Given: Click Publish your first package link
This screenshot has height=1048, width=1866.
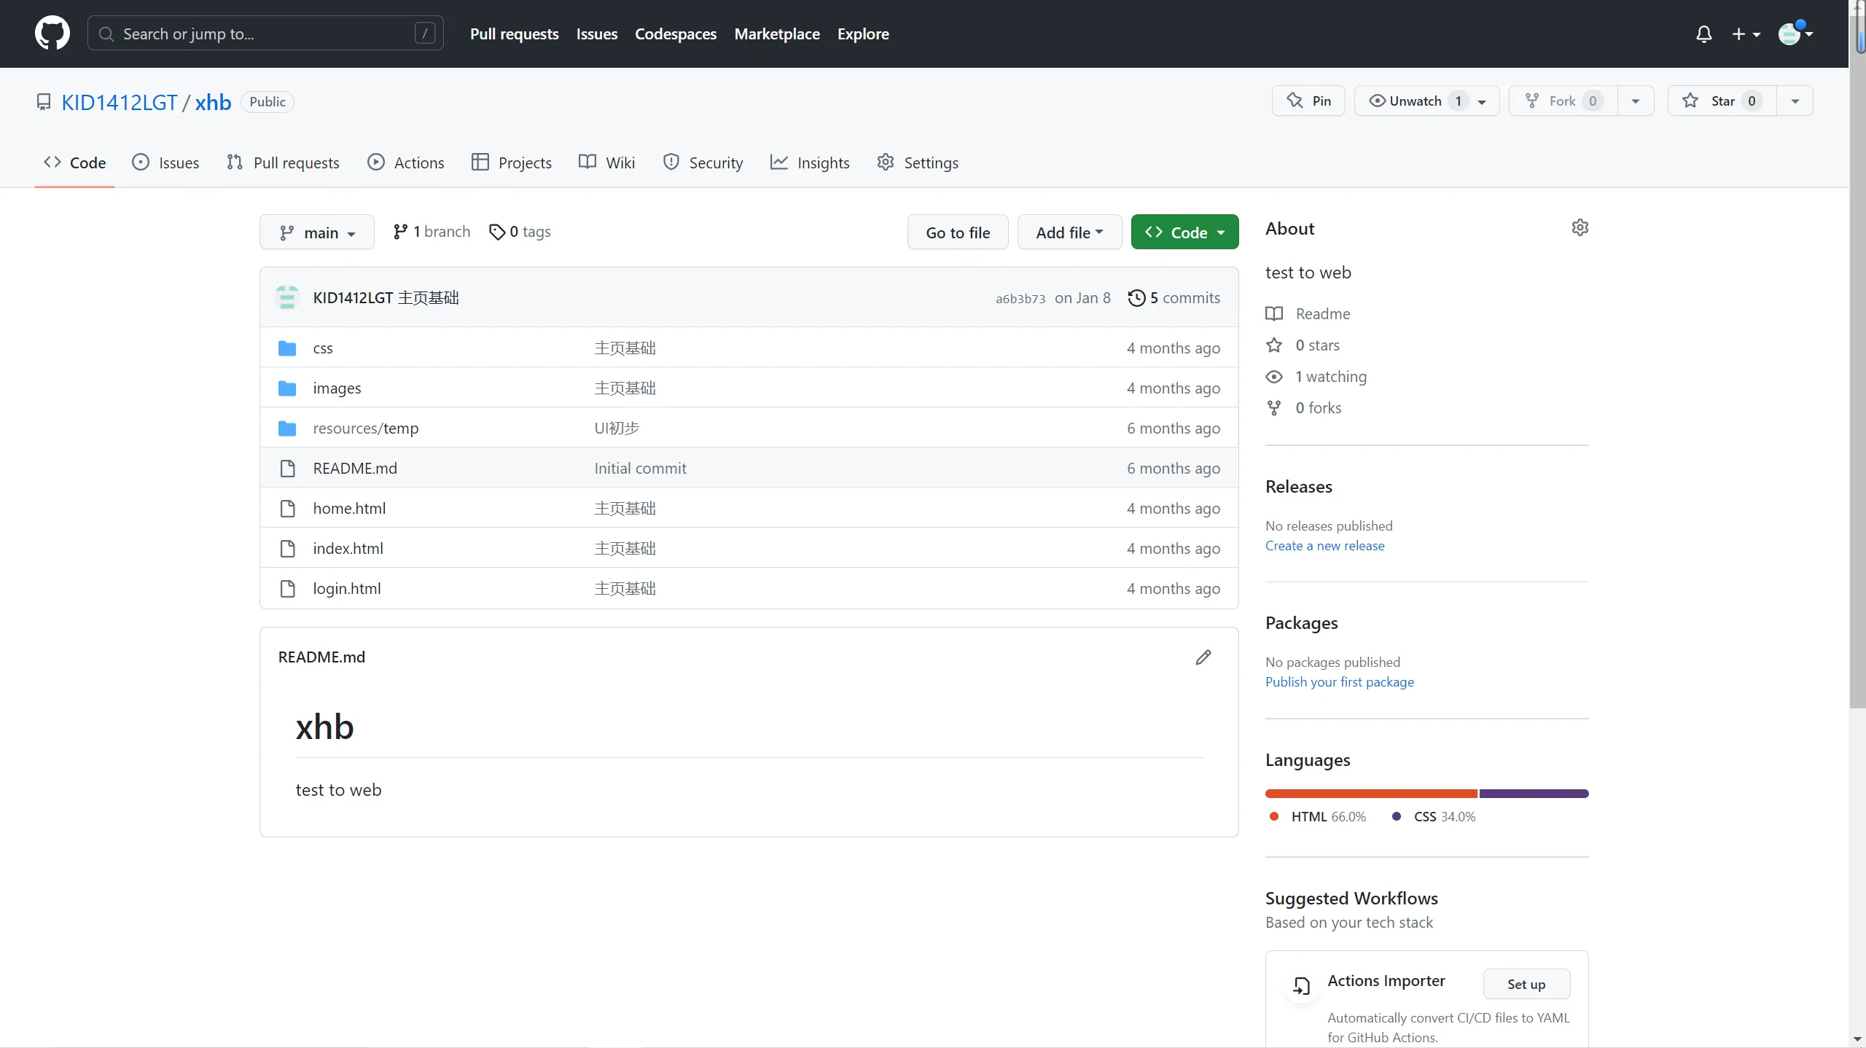Looking at the screenshot, I should tap(1340, 682).
